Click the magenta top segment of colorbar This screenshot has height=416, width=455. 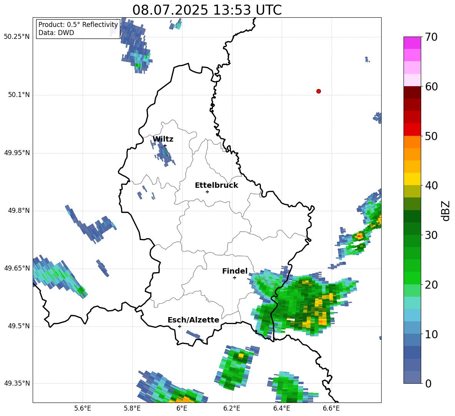pyautogui.click(x=412, y=43)
